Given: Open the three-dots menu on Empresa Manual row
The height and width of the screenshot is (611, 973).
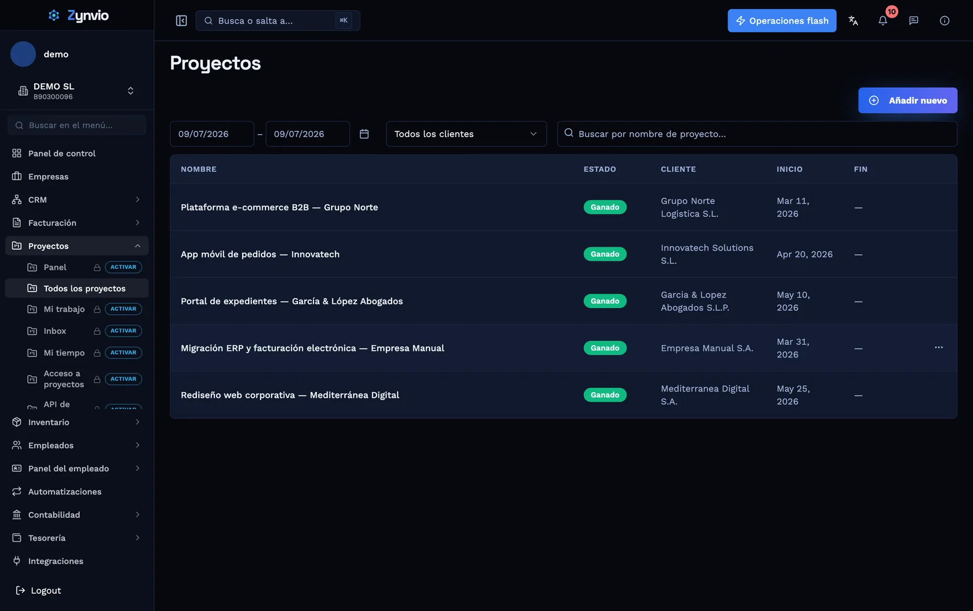Looking at the screenshot, I should click(938, 347).
